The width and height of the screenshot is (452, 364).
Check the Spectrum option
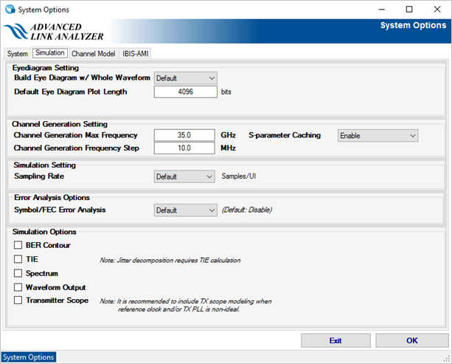click(x=18, y=273)
